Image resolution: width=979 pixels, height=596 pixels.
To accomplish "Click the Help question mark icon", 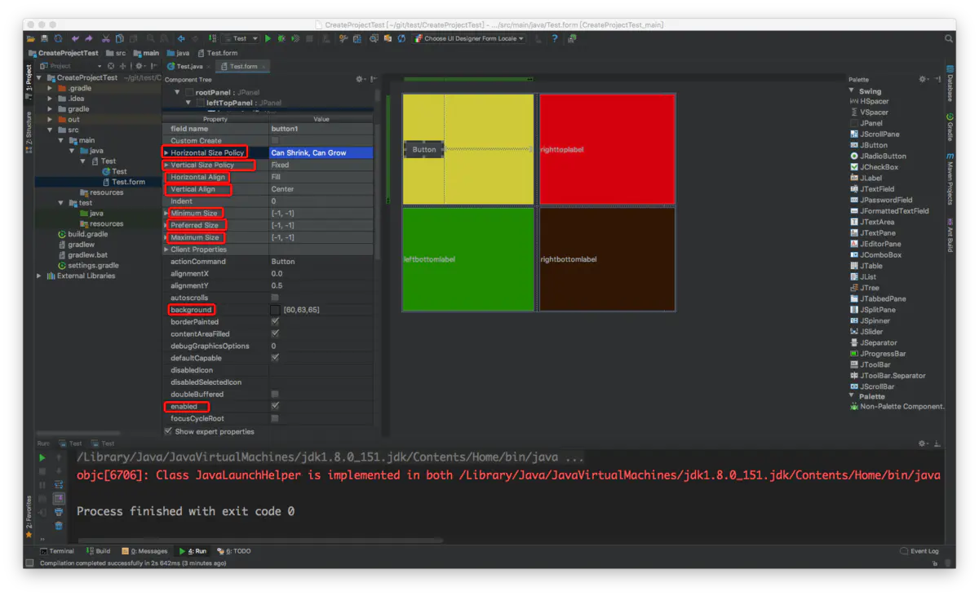I will 555,38.
